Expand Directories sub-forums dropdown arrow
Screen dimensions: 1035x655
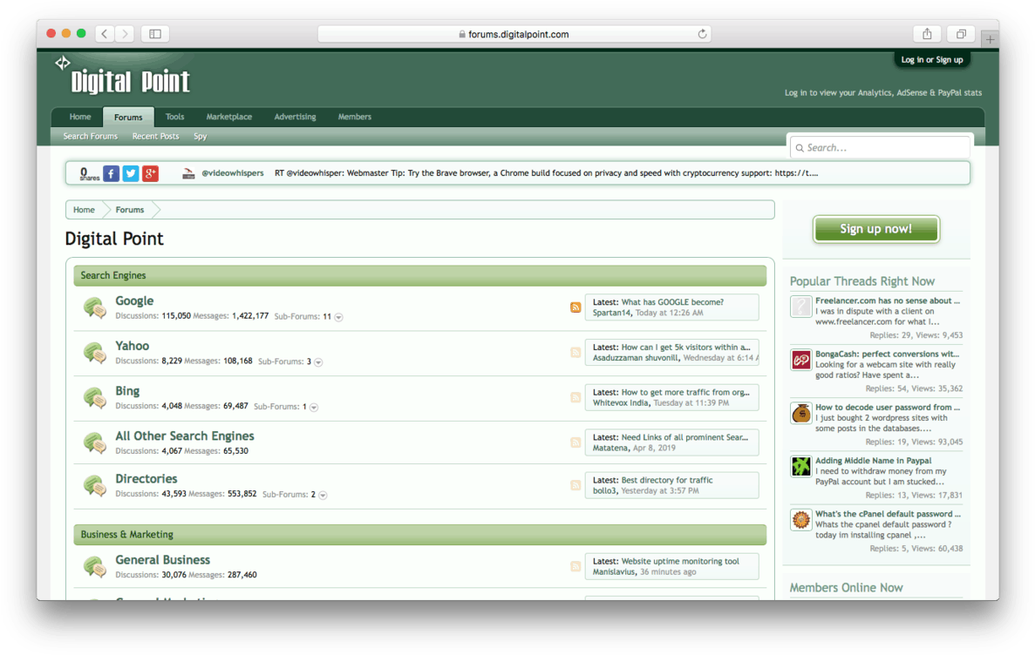(x=323, y=495)
